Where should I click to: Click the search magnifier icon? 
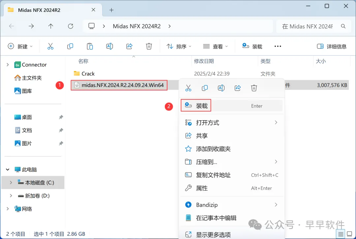[343, 26]
